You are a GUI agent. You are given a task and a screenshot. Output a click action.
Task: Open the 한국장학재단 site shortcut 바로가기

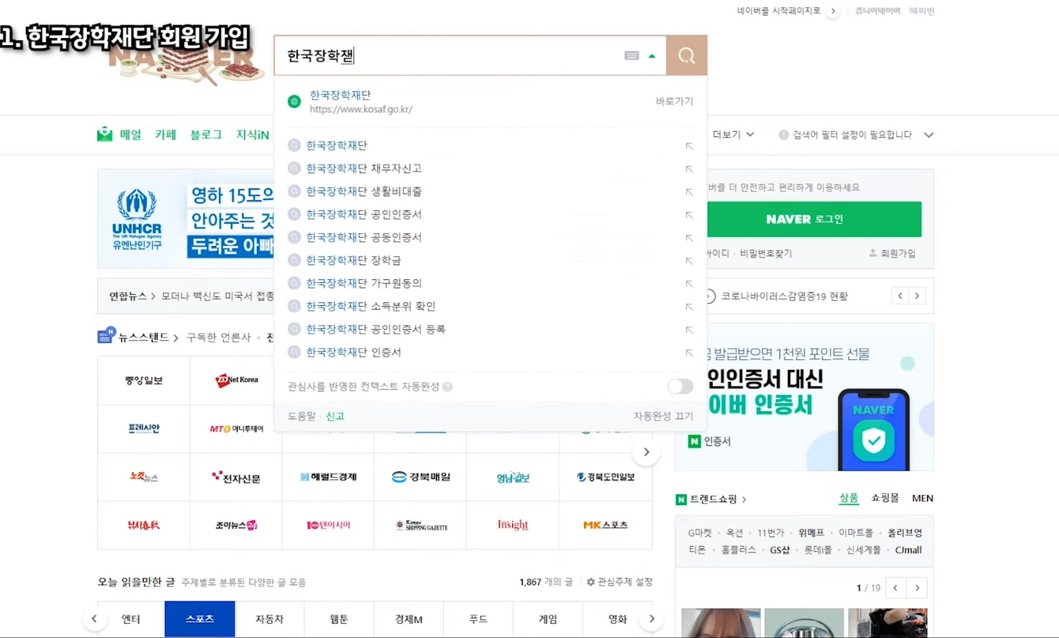coord(674,101)
